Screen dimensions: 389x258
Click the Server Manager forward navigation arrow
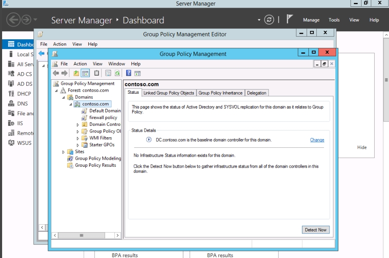click(x=26, y=19)
